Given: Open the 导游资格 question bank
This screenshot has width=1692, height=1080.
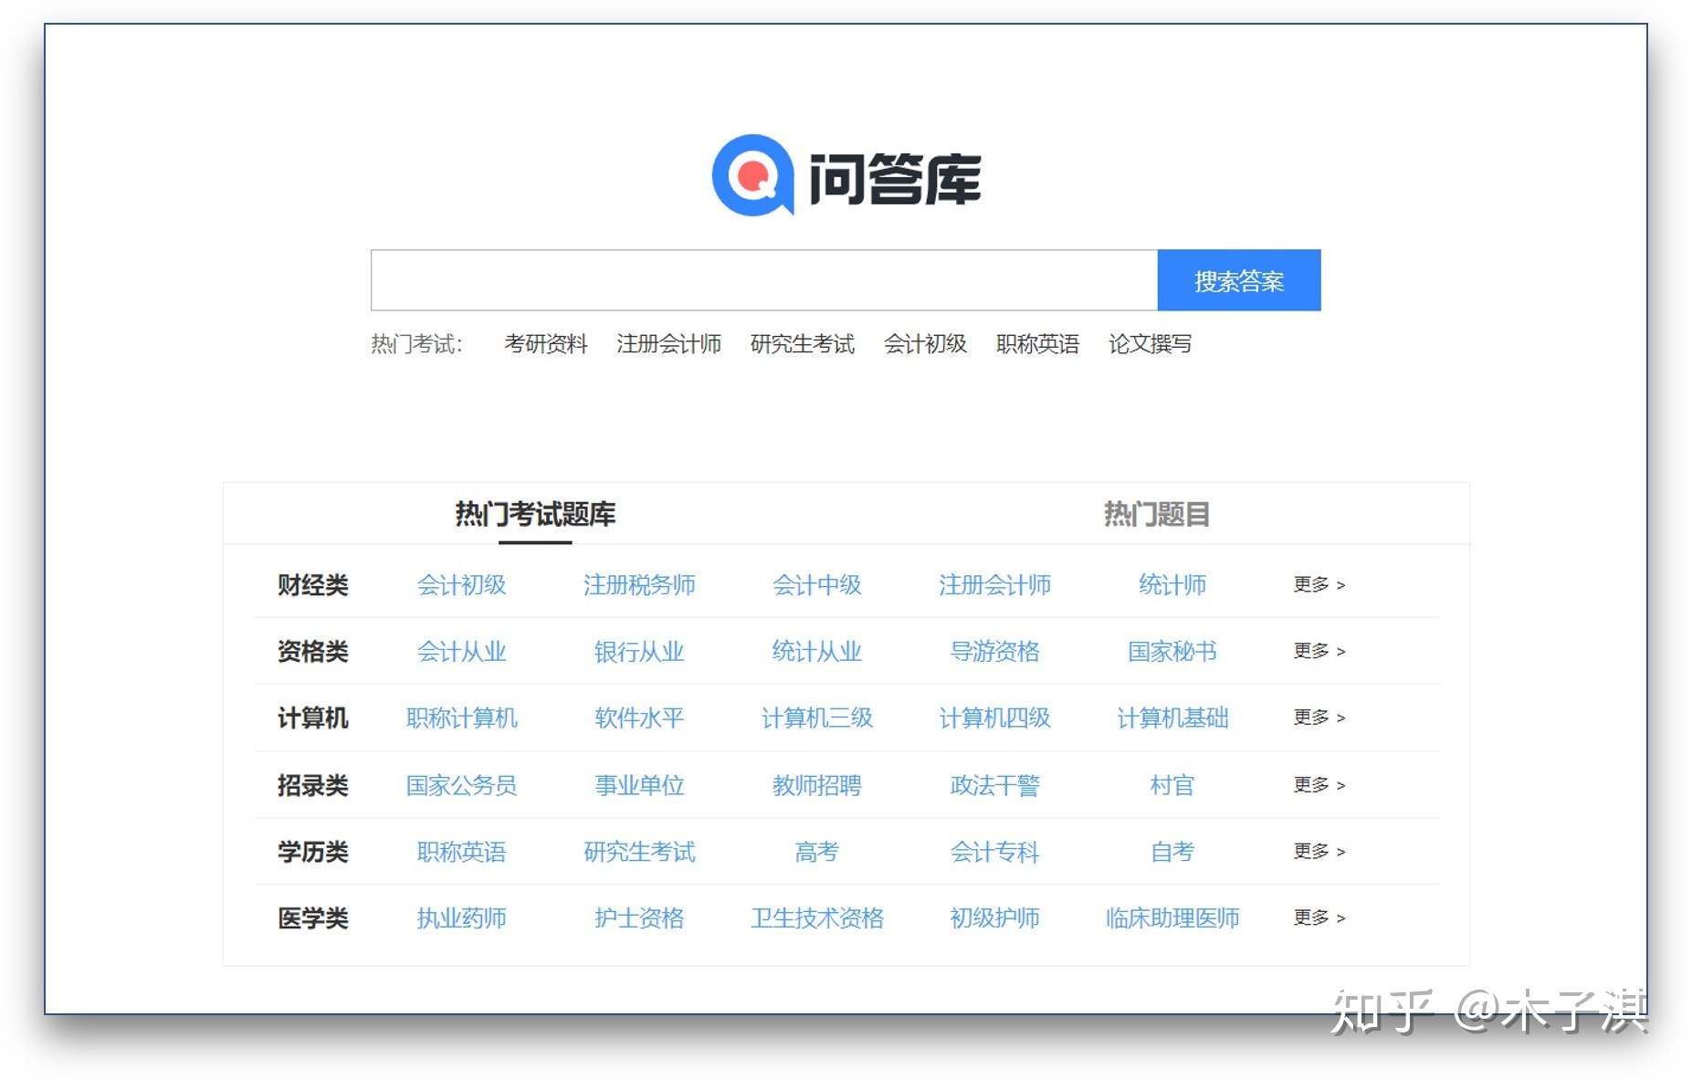Looking at the screenshot, I should click(995, 652).
